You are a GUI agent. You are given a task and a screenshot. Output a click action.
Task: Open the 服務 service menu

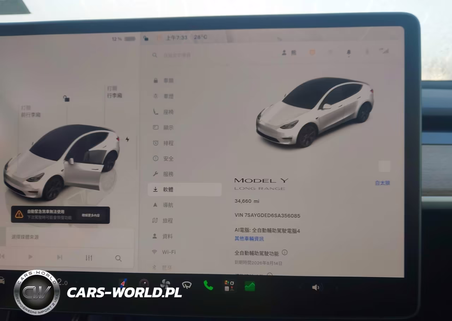[163, 174]
